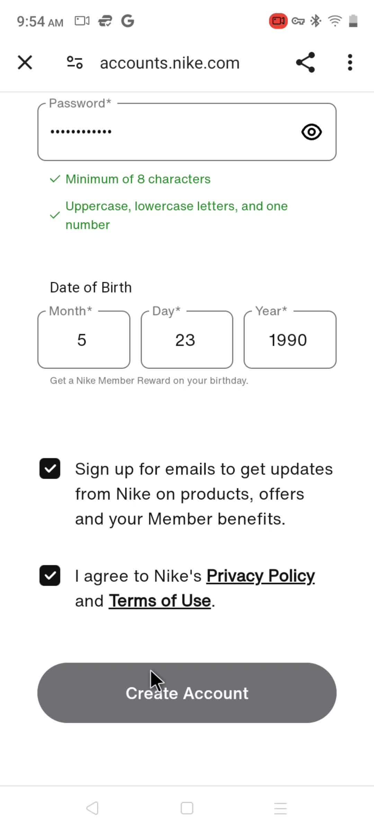The width and height of the screenshot is (374, 831).
Task: Open the Terms of Use link
Action: [160, 601]
